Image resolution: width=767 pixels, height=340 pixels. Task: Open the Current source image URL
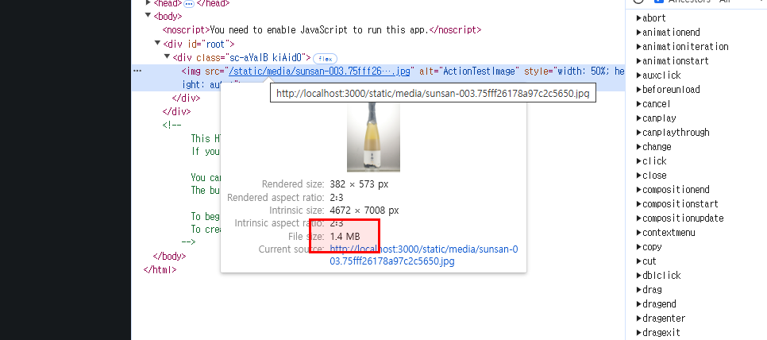(x=424, y=255)
